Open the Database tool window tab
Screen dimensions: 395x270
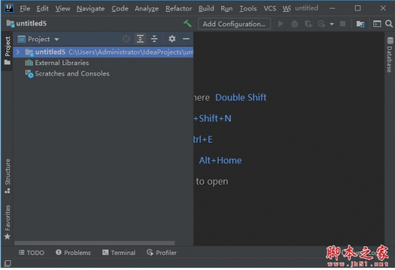[x=390, y=55]
